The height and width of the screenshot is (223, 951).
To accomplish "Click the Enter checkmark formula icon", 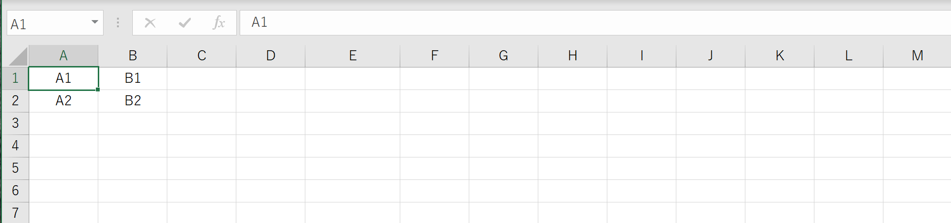I will pyautogui.click(x=185, y=22).
